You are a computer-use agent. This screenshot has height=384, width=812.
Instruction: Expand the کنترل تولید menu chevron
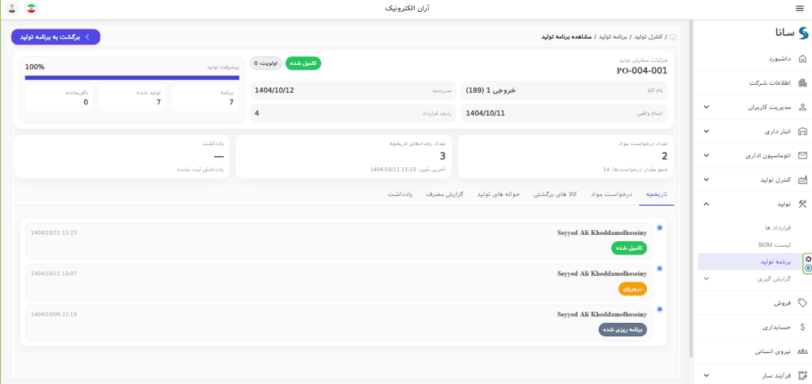(x=707, y=180)
